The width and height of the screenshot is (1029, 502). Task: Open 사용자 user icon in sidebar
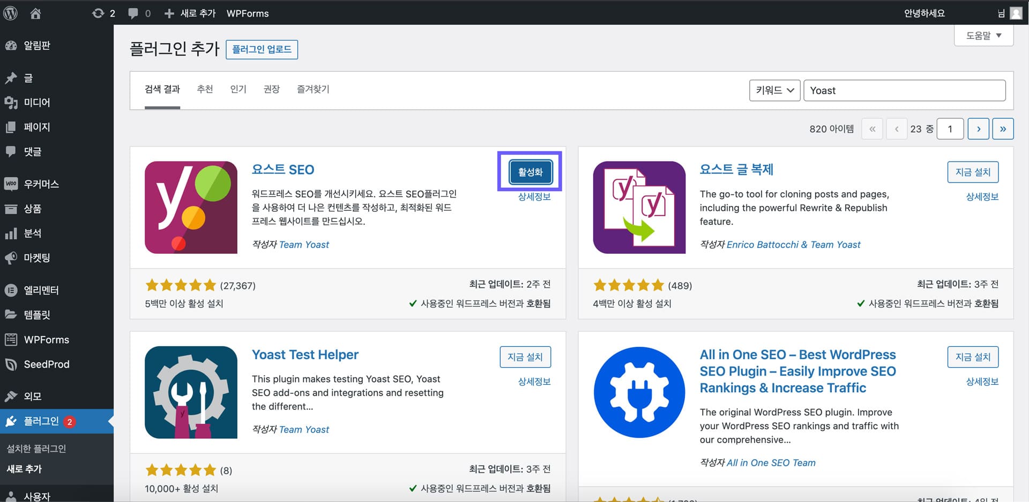click(x=11, y=496)
